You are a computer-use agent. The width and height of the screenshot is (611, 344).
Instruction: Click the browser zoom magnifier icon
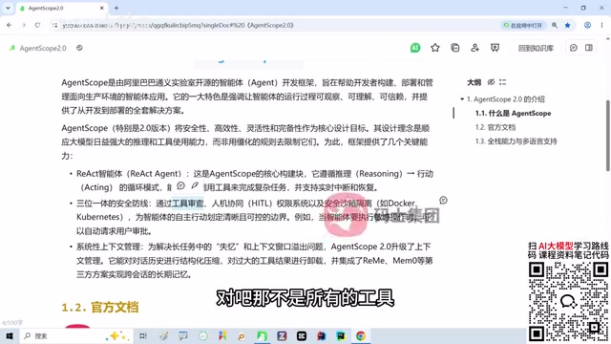(x=555, y=26)
